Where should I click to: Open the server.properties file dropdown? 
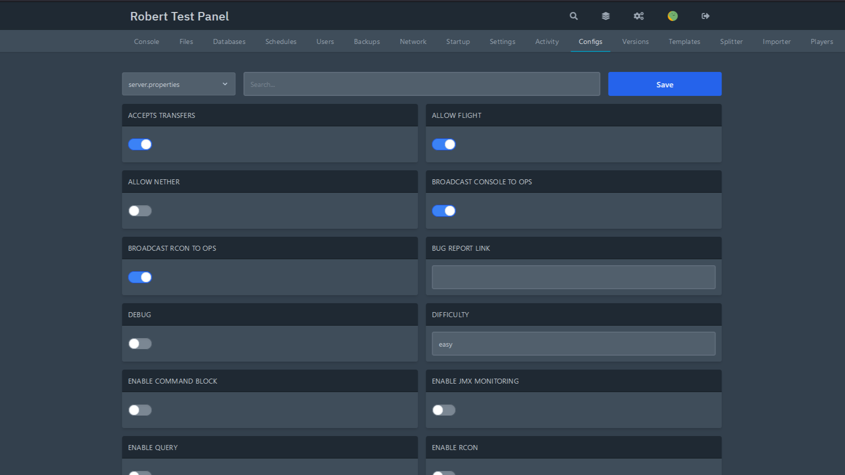[178, 84]
